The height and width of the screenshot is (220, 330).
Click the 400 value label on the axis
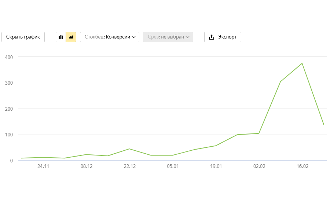coord(9,57)
